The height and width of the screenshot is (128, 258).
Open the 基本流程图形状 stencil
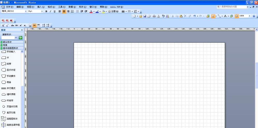12,48
